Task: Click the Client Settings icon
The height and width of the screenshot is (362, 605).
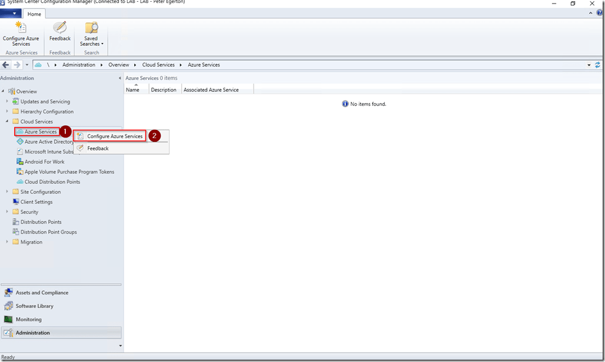Action: (x=16, y=202)
